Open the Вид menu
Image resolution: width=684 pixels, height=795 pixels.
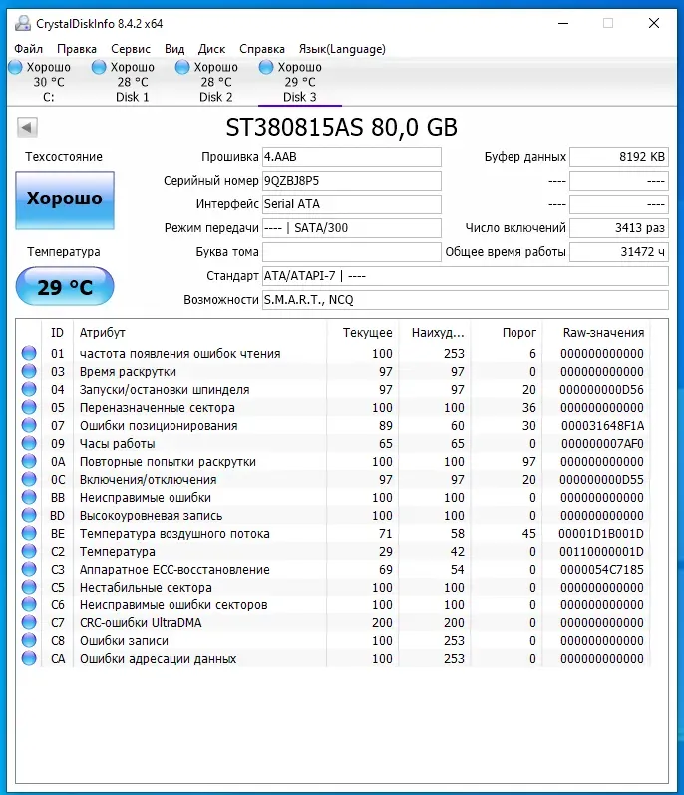(x=174, y=49)
